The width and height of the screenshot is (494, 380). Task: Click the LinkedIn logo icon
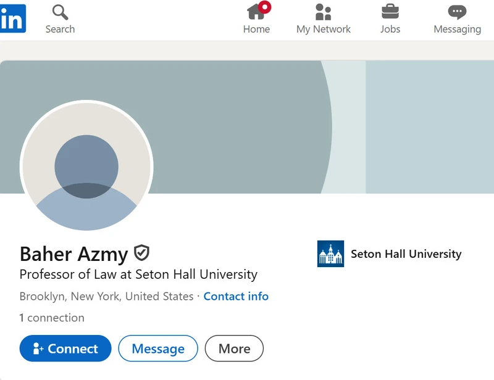[12, 19]
